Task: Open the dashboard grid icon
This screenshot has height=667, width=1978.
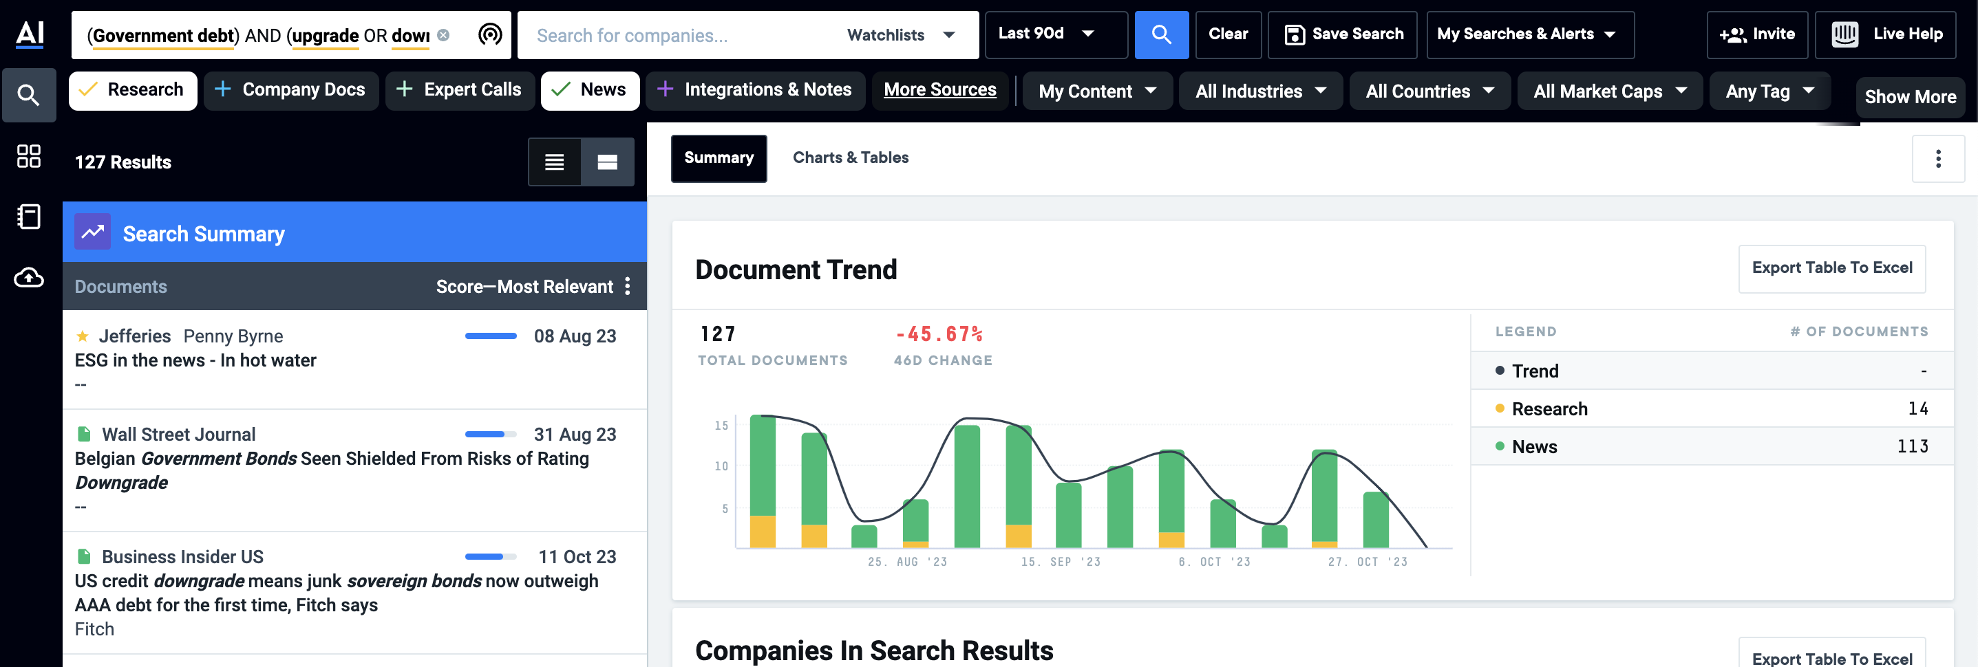Action: coord(28,157)
